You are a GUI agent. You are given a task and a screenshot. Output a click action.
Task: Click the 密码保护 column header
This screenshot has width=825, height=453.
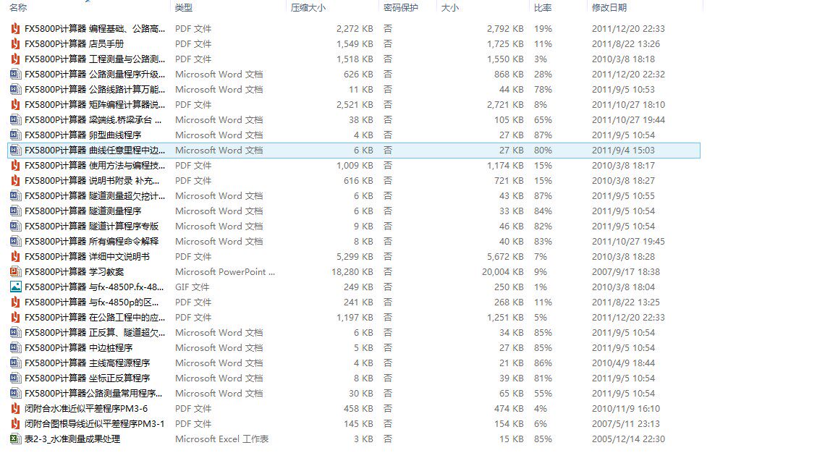pos(401,8)
